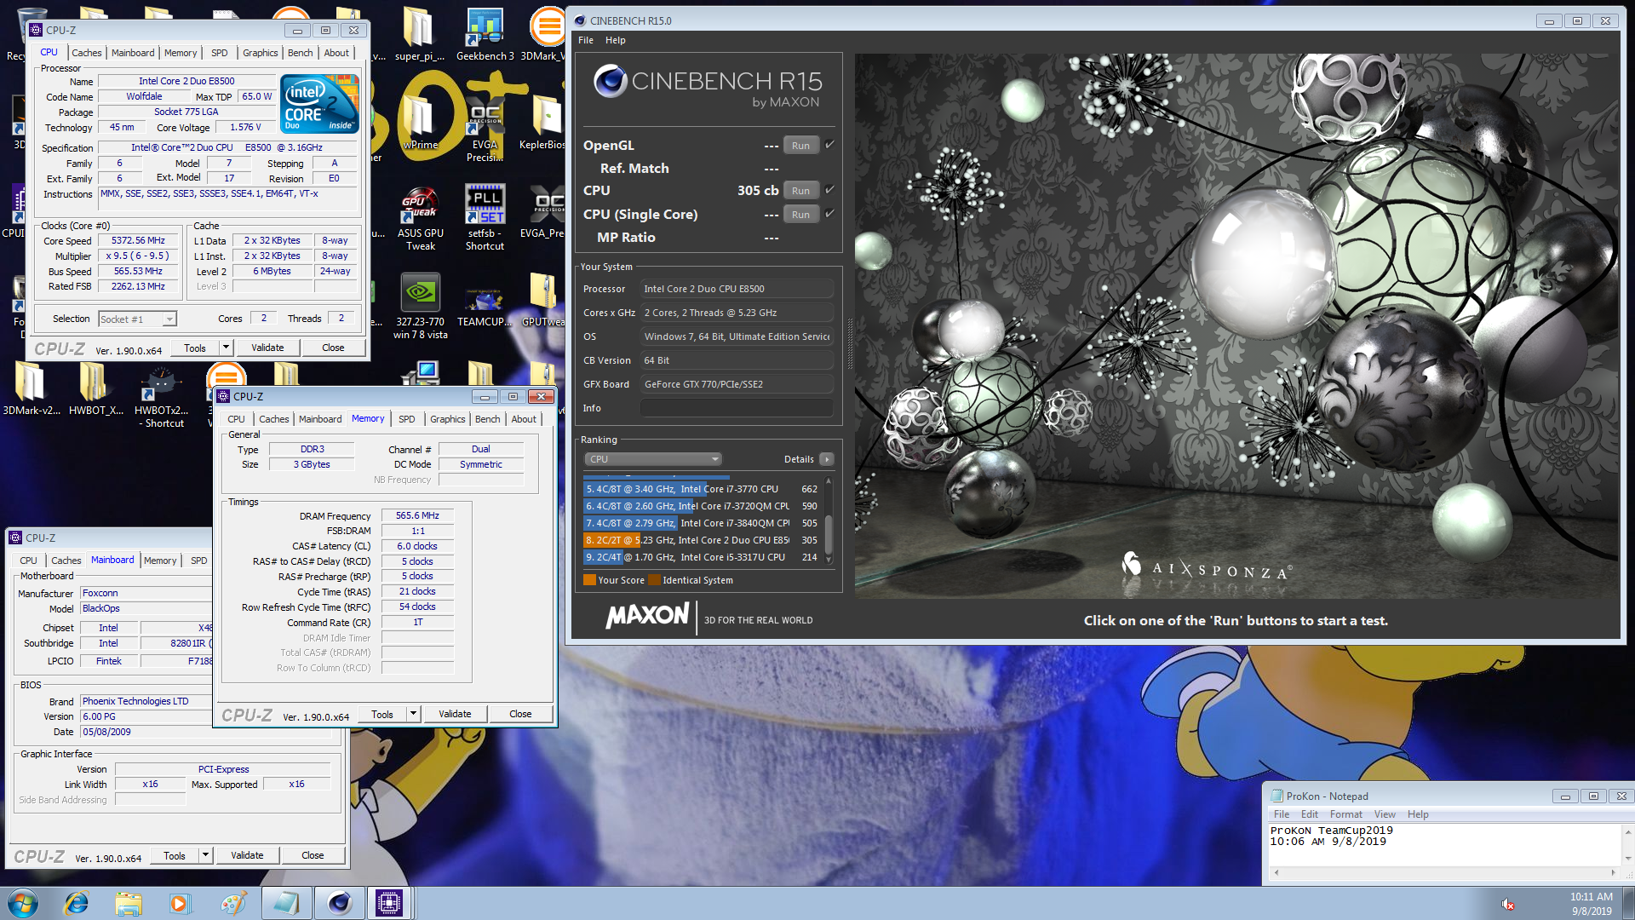Open the wPrime folder icon
The height and width of the screenshot is (920, 1635).
coord(420,119)
